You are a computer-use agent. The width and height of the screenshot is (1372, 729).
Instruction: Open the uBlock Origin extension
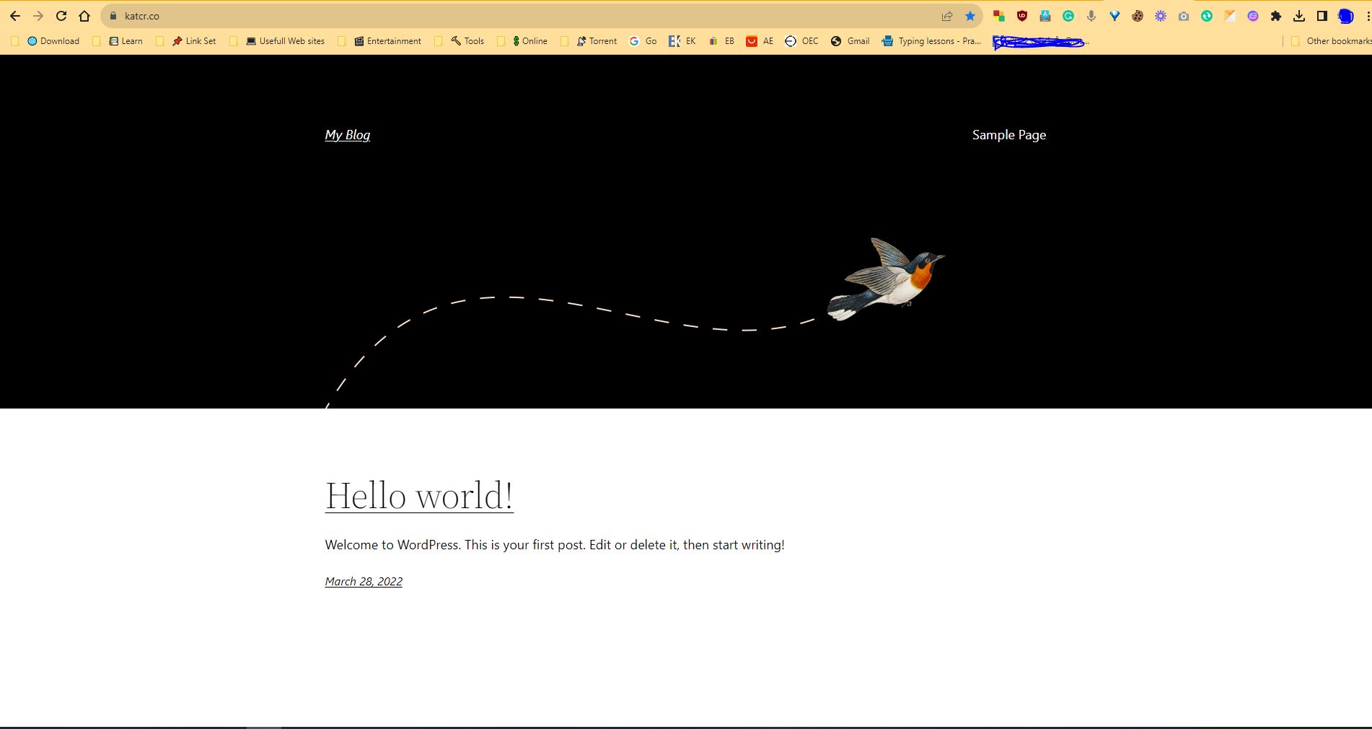point(1022,16)
